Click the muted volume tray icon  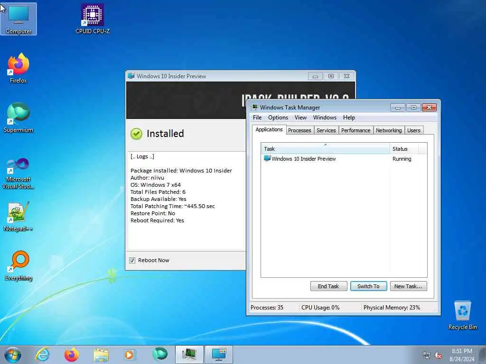coord(438,355)
